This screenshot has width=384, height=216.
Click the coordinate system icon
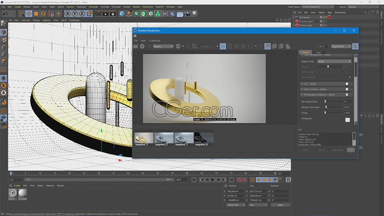click(89, 14)
